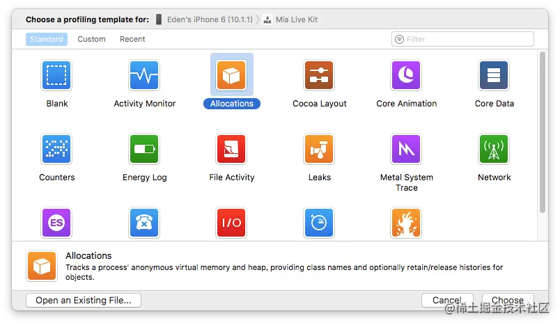Switch to the Recent tab
This screenshot has height=325, width=560.
[132, 39]
